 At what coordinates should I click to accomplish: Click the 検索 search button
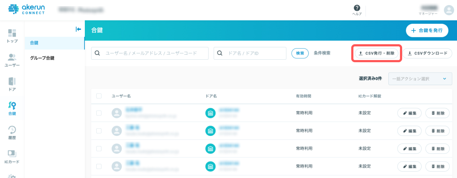(300, 53)
